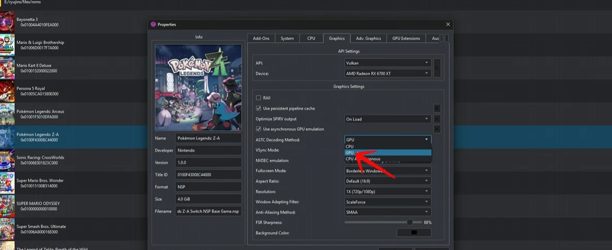Switch to the Adv. Graphics tab
Screen dimensions: 612x250
[x=368, y=38]
